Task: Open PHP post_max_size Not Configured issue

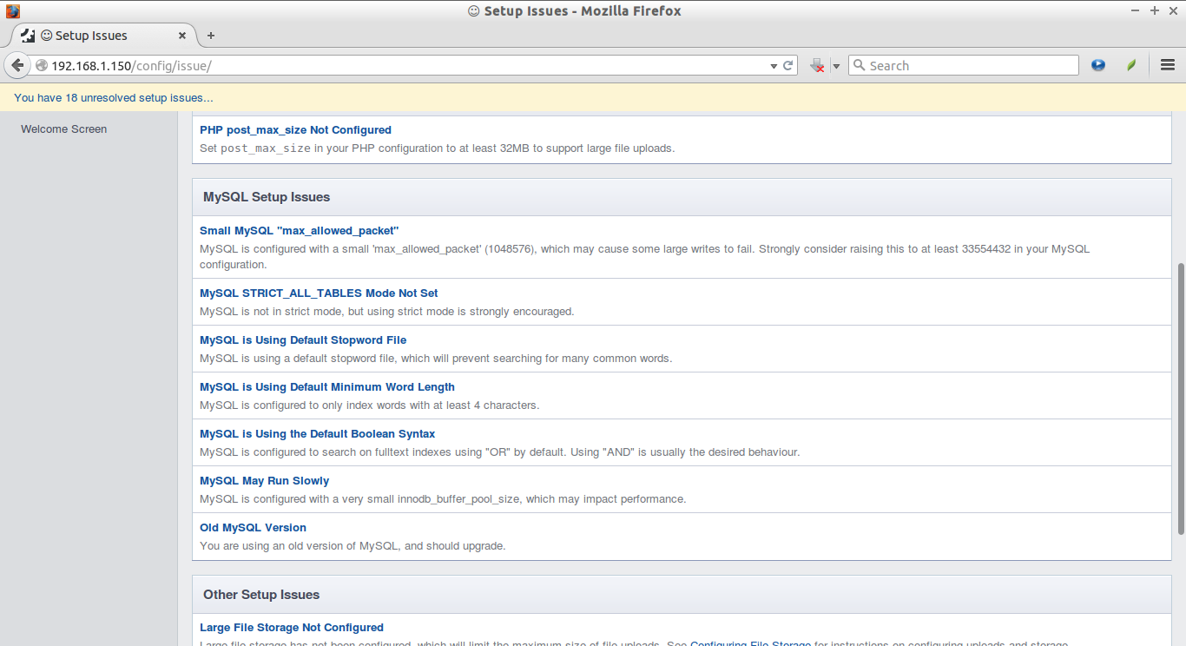Action: 295,130
